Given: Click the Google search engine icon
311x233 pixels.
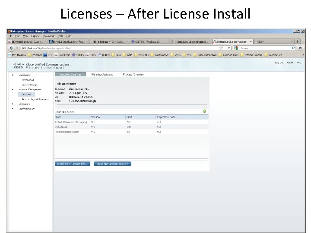Looking at the screenshot, I should coord(236,48).
